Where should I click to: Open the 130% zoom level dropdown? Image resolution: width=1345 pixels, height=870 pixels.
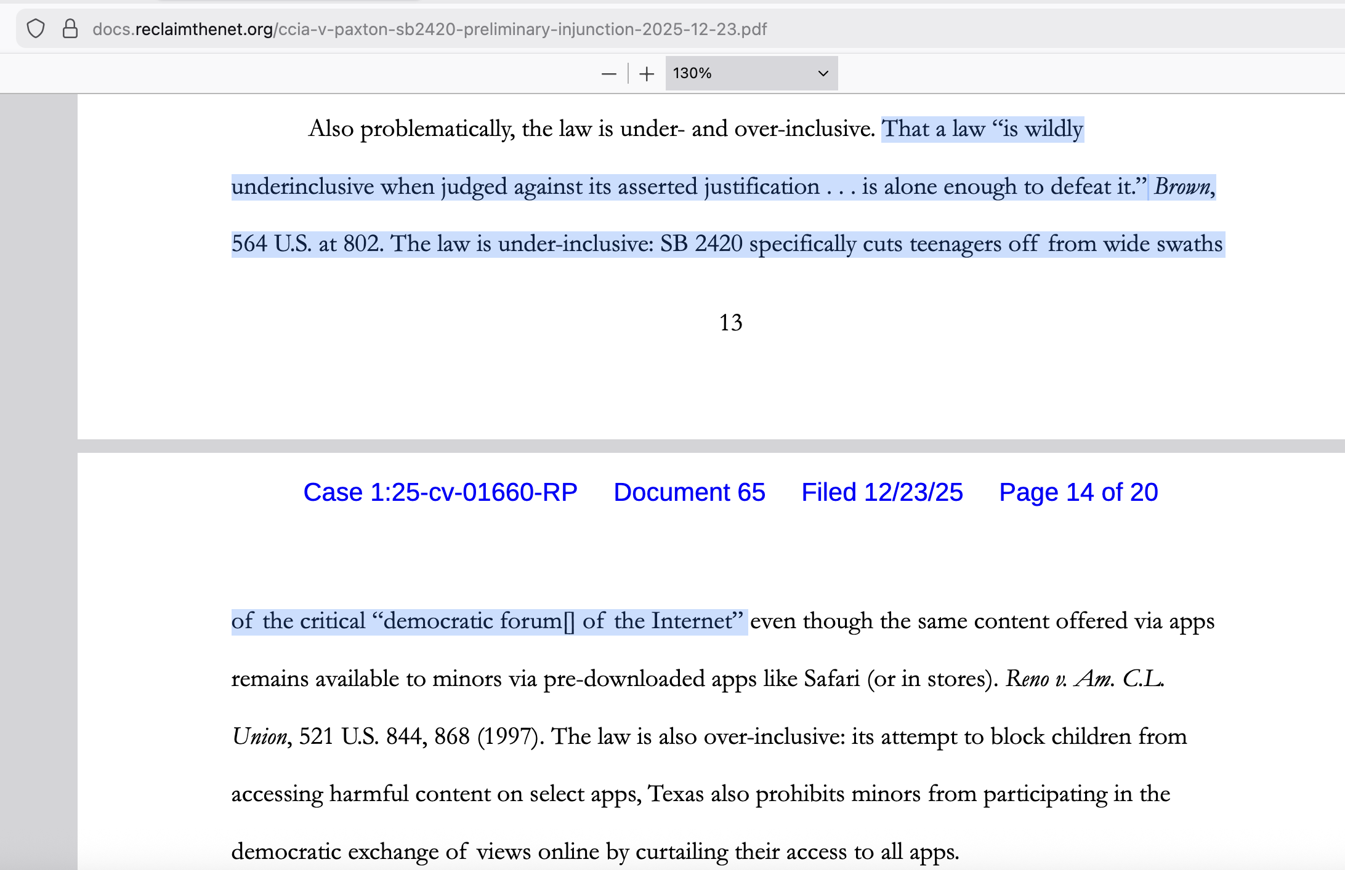click(751, 74)
